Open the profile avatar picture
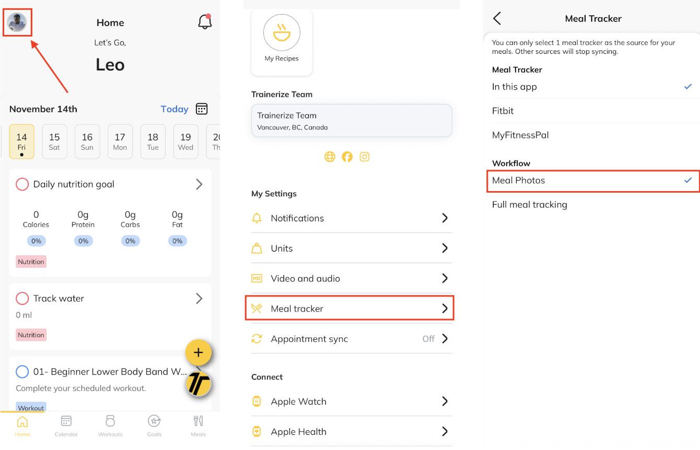The image size is (700, 450). tap(17, 22)
